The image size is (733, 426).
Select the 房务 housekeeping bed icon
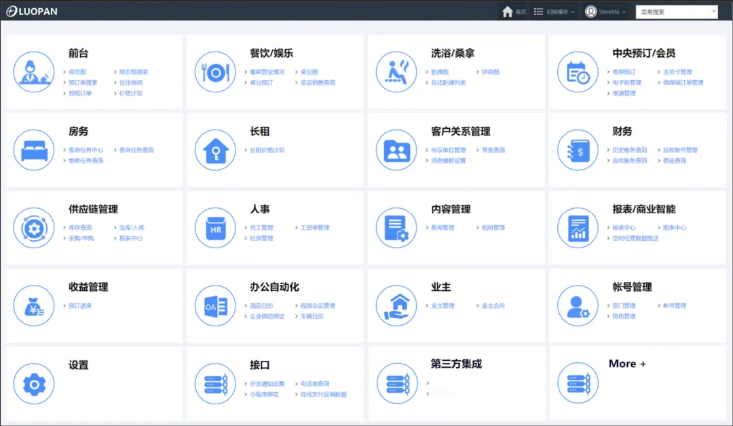(x=34, y=149)
